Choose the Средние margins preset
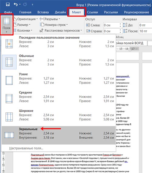The image size is (152, 173). click(59, 99)
